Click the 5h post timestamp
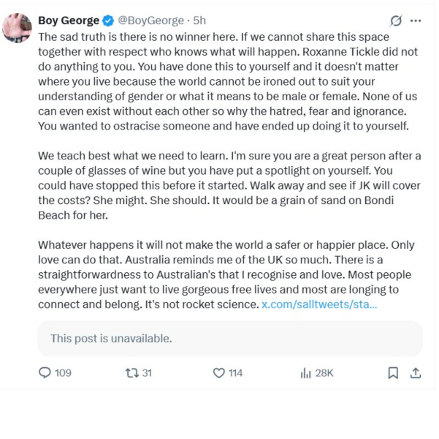Image resolution: width=439 pixels, height=439 pixels. [x=199, y=20]
